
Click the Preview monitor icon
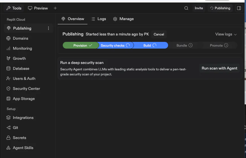[30, 8]
